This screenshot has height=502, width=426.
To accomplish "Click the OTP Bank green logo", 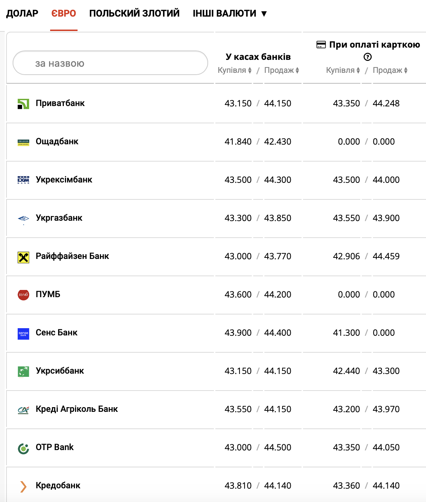I will [x=23, y=449].
